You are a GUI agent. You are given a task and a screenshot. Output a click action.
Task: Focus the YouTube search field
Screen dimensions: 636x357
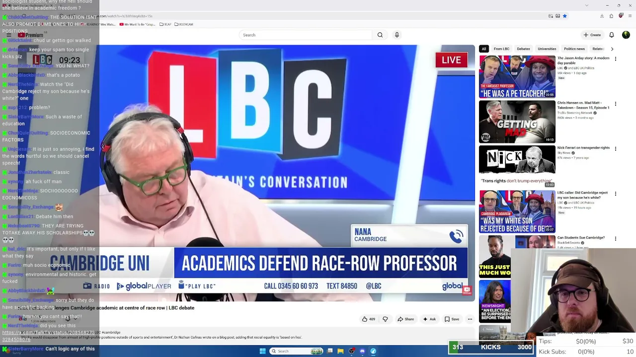click(305, 35)
